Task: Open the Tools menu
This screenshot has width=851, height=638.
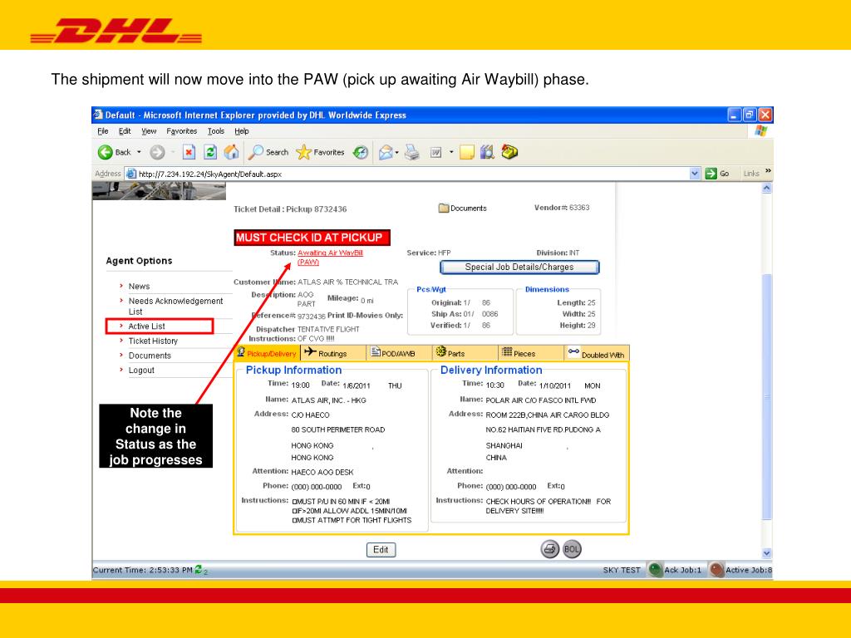Action: pos(216,131)
